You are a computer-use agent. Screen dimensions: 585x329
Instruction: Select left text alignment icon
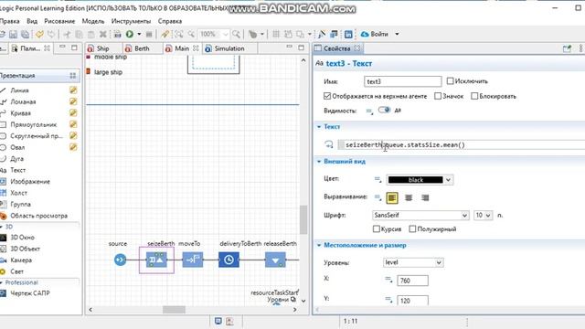tap(392, 197)
